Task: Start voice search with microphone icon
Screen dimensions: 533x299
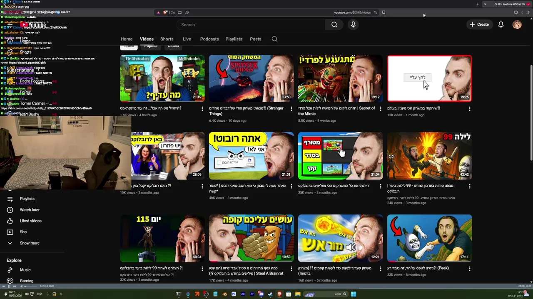Action: pos(353,25)
